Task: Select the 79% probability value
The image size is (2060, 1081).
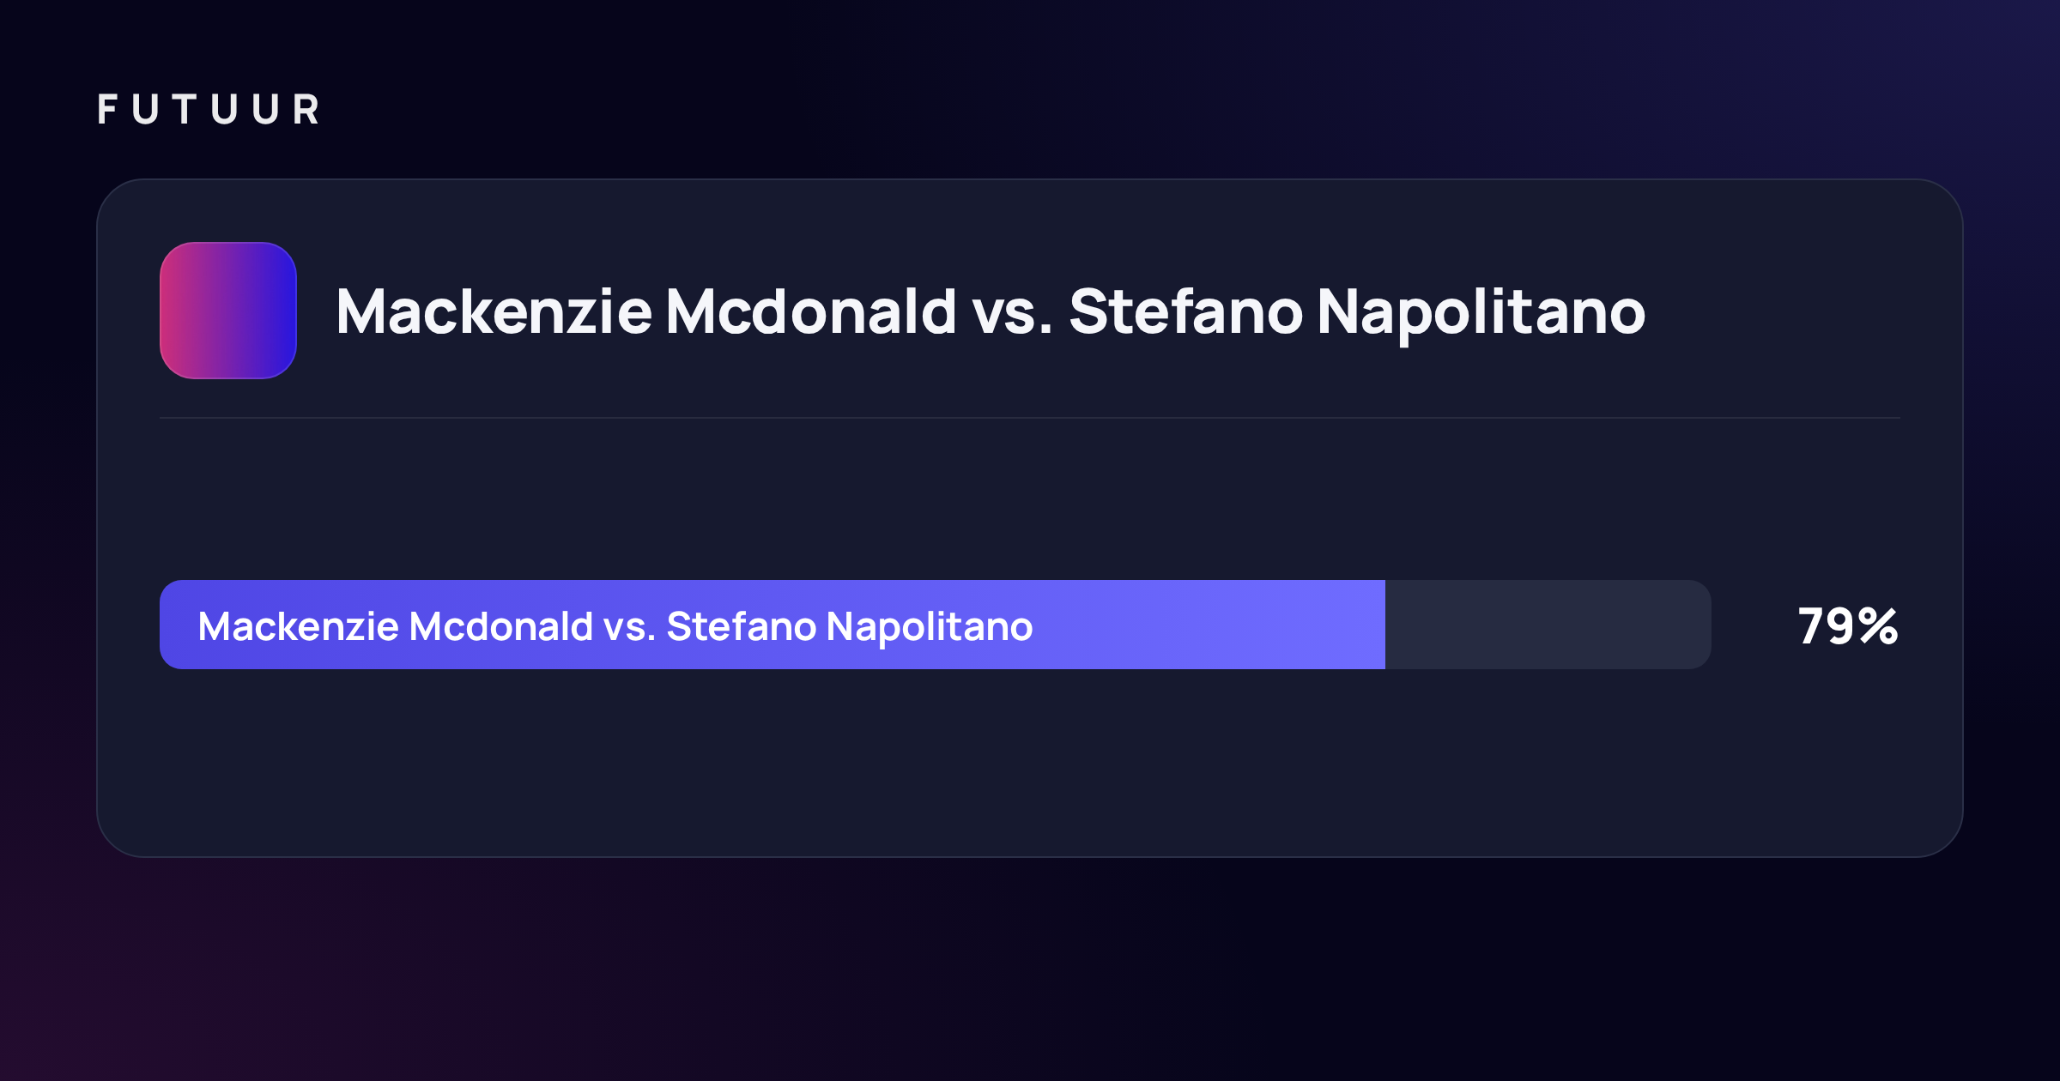Action: 1848,626
